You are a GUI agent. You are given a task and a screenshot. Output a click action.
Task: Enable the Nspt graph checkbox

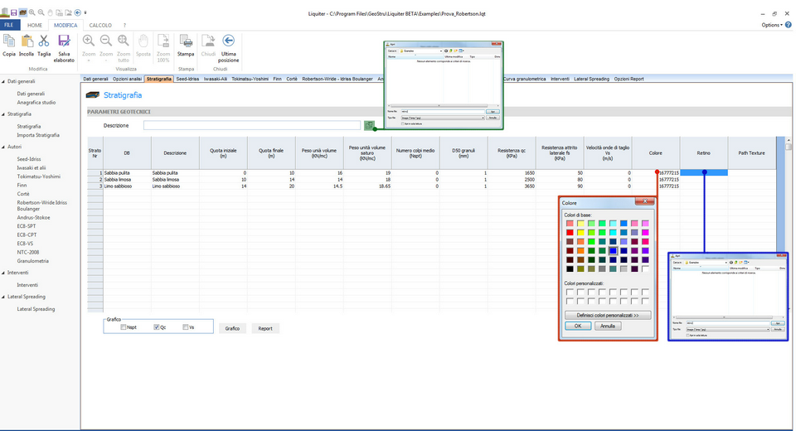click(124, 327)
